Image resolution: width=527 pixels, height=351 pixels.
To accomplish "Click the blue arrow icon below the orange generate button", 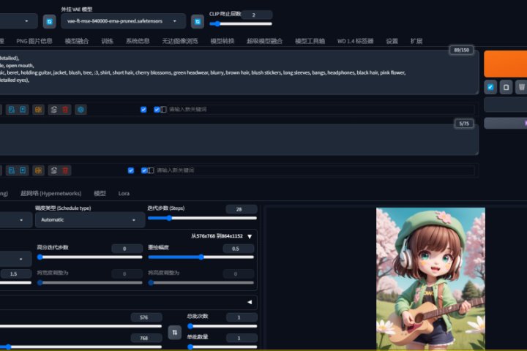I will tap(490, 87).
